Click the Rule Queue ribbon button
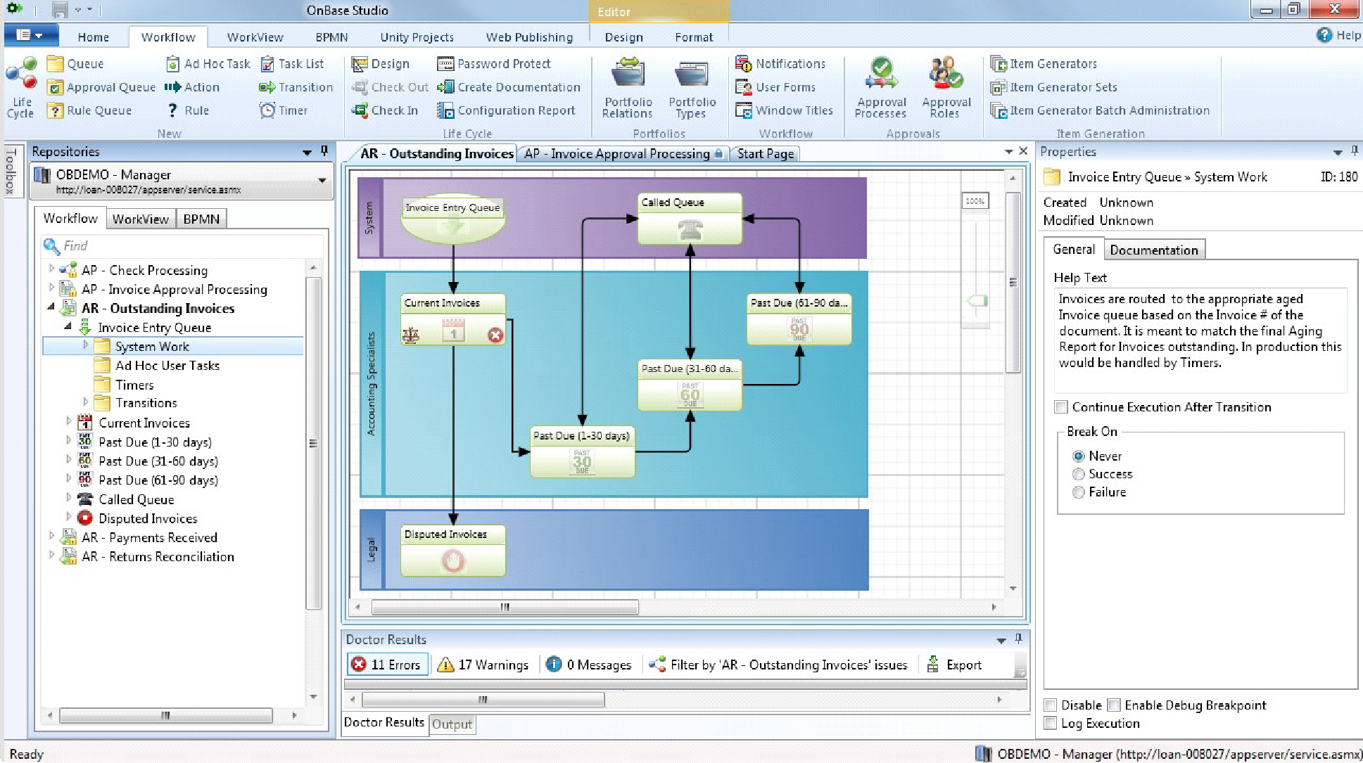This screenshot has height=763, width=1363. pos(89,110)
